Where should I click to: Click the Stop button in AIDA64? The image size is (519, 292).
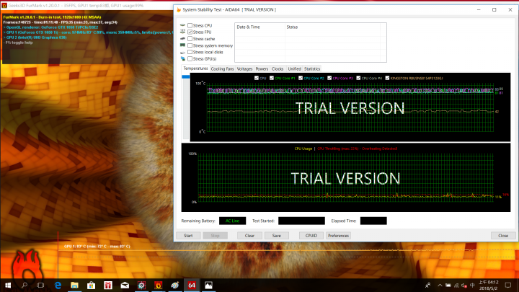tap(215, 235)
